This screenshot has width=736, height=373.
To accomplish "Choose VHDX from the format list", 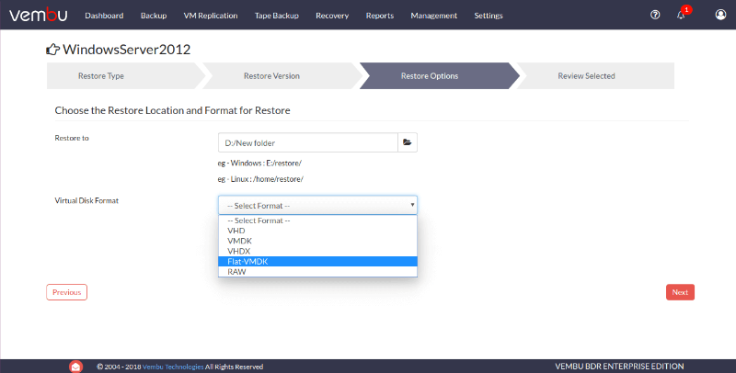I will (x=317, y=251).
